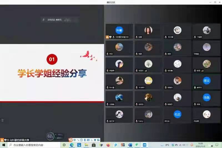Click the ZY app icon in taskbar
222x148 pixels.
123,145
